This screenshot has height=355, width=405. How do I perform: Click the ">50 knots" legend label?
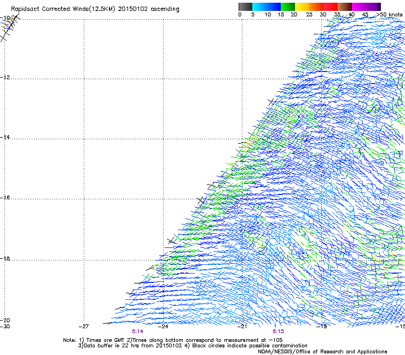(x=389, y=15)
